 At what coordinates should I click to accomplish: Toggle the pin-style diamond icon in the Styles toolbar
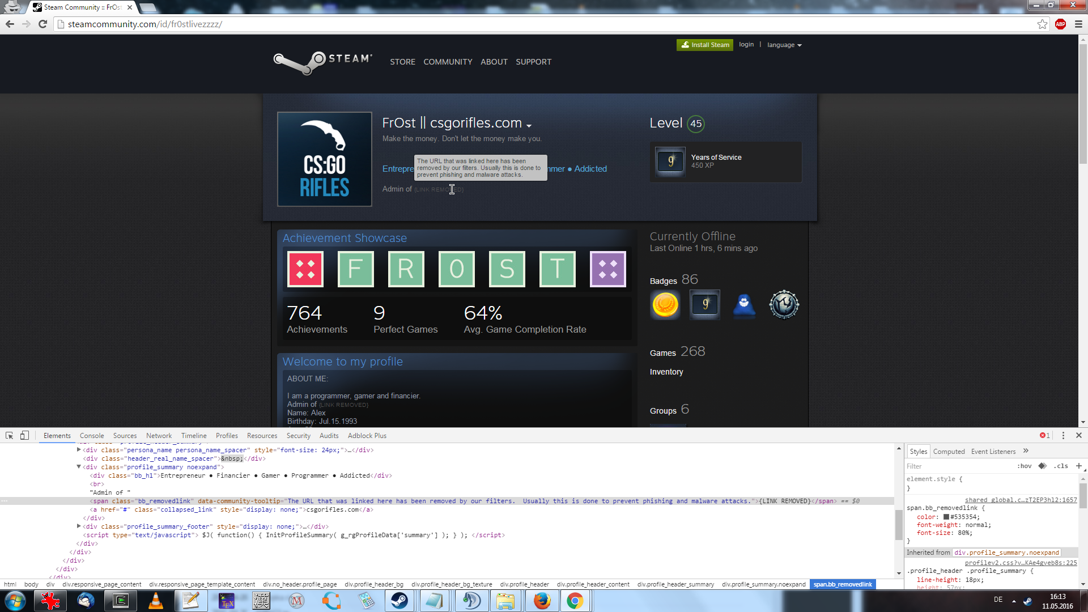(1042, 466)
